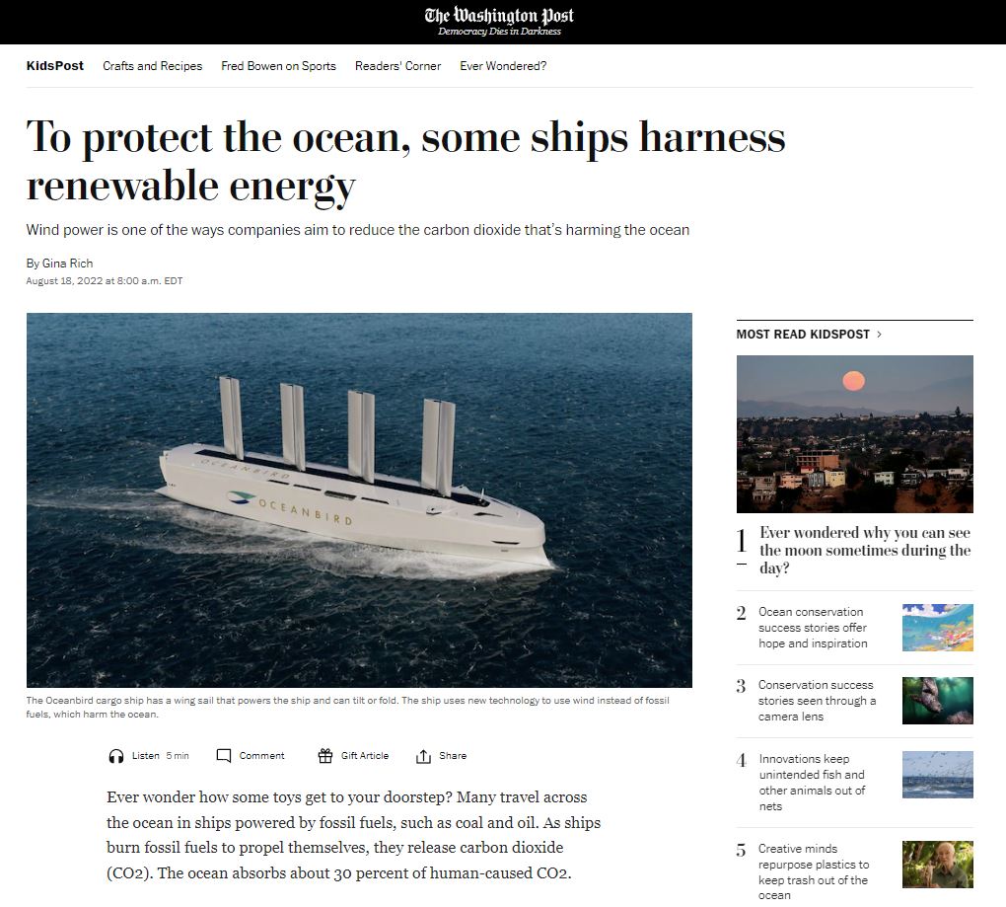Open the KidsPost section tab

tap(55, 65)
